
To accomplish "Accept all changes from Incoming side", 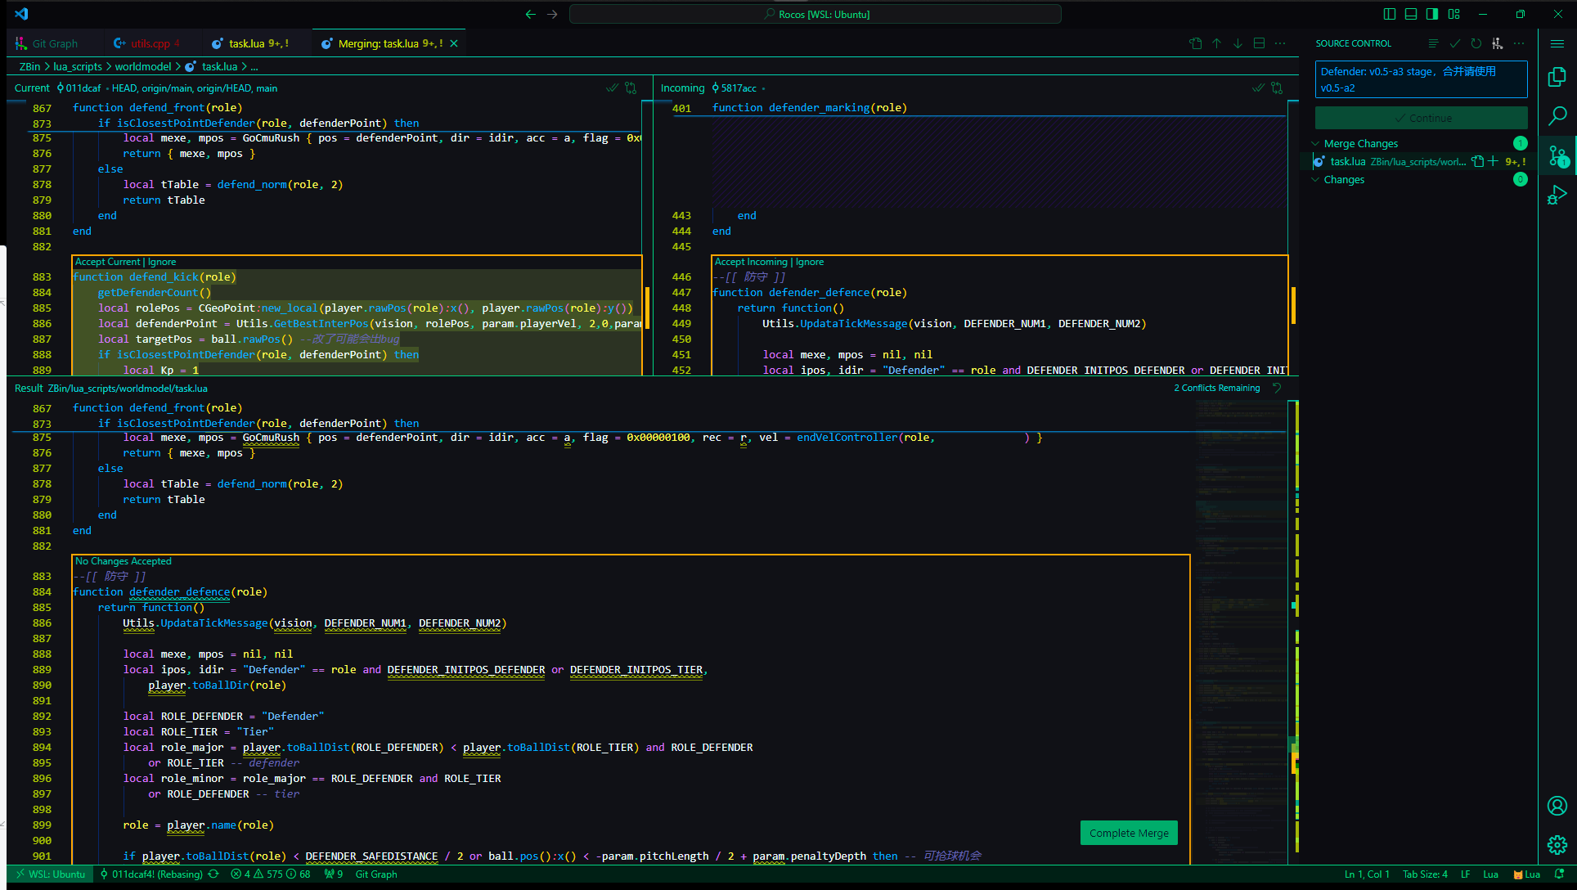I will pos(1258,88).
